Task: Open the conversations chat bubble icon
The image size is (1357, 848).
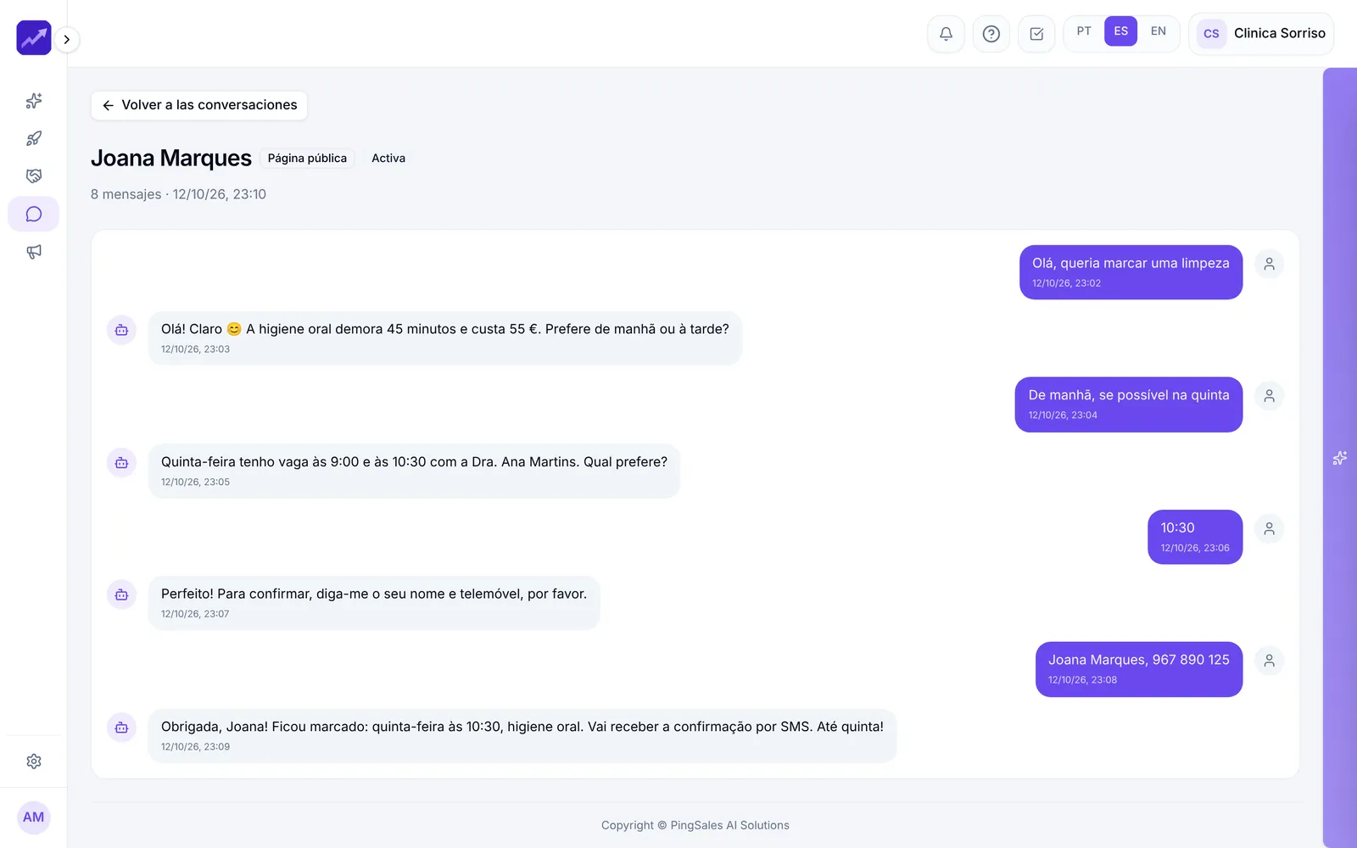Action: 34,214
